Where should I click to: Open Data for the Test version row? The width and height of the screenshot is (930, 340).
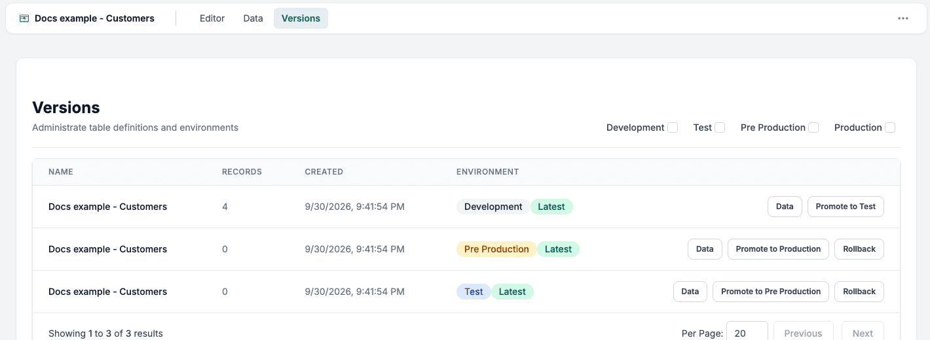(x=690, y=292)
